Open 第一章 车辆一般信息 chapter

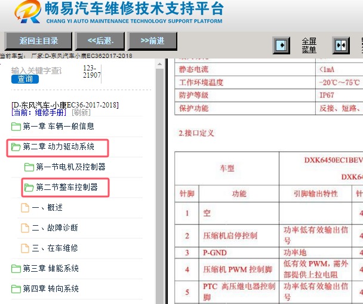coord(59,126)
